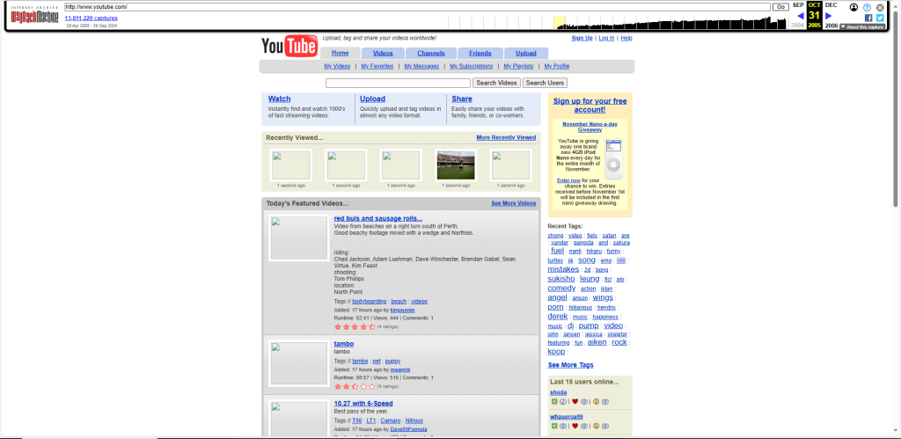Click the YouTube logo

point(289,46)
